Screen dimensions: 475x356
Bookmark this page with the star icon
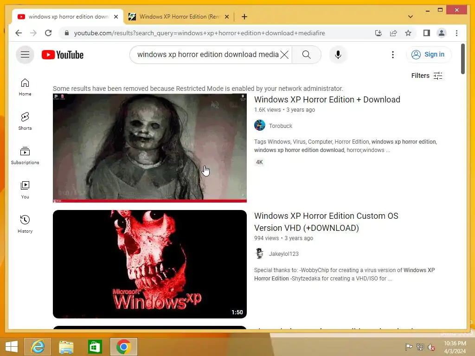coord(408,33)
